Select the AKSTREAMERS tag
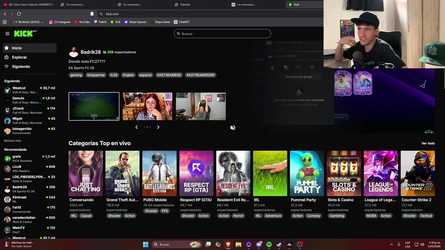445x250 pixels. pos(169,75)
